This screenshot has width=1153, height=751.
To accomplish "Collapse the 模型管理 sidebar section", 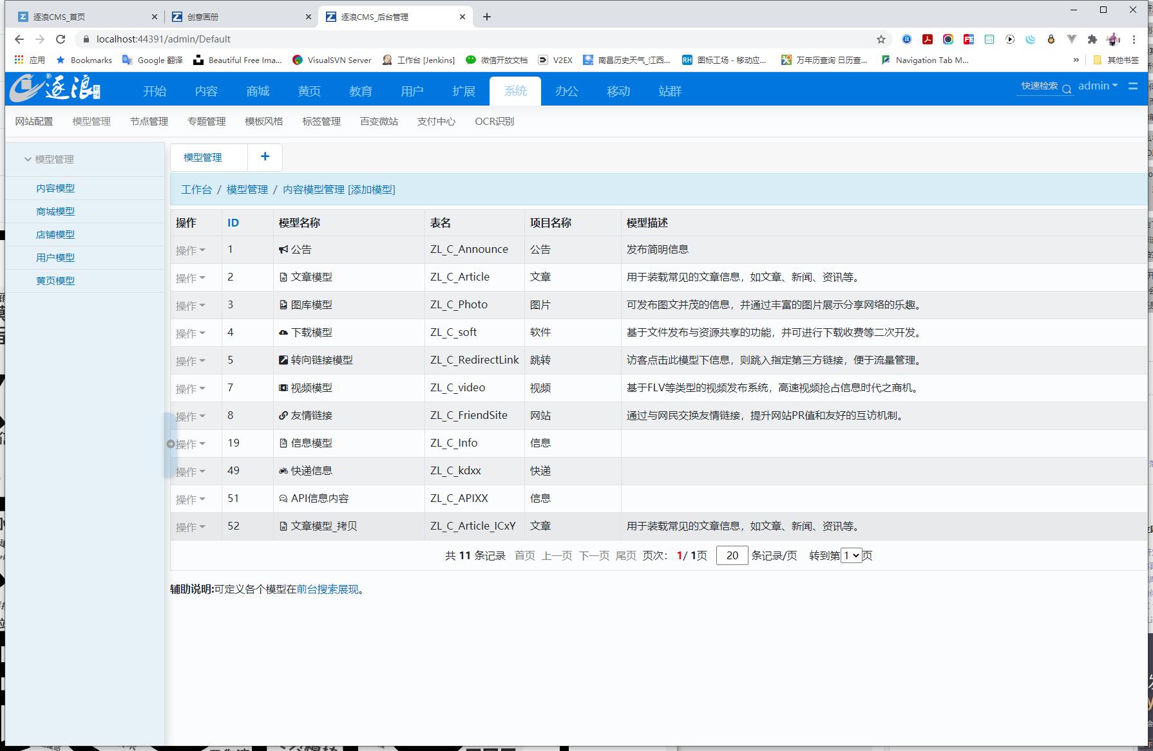I will [x=49, y=159].
